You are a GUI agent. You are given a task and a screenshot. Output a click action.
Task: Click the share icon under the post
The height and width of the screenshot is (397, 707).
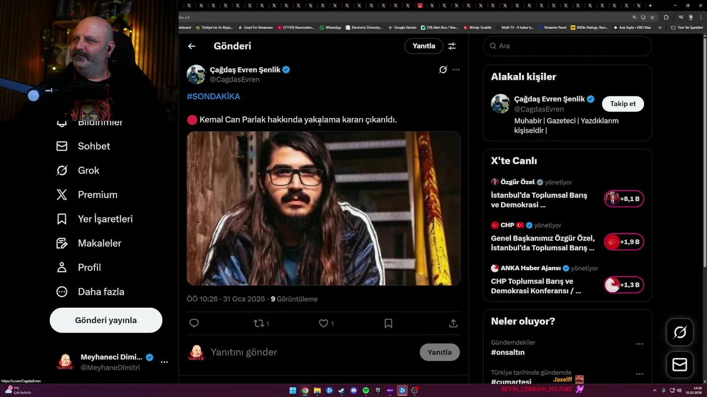click(x=453, y=324)
